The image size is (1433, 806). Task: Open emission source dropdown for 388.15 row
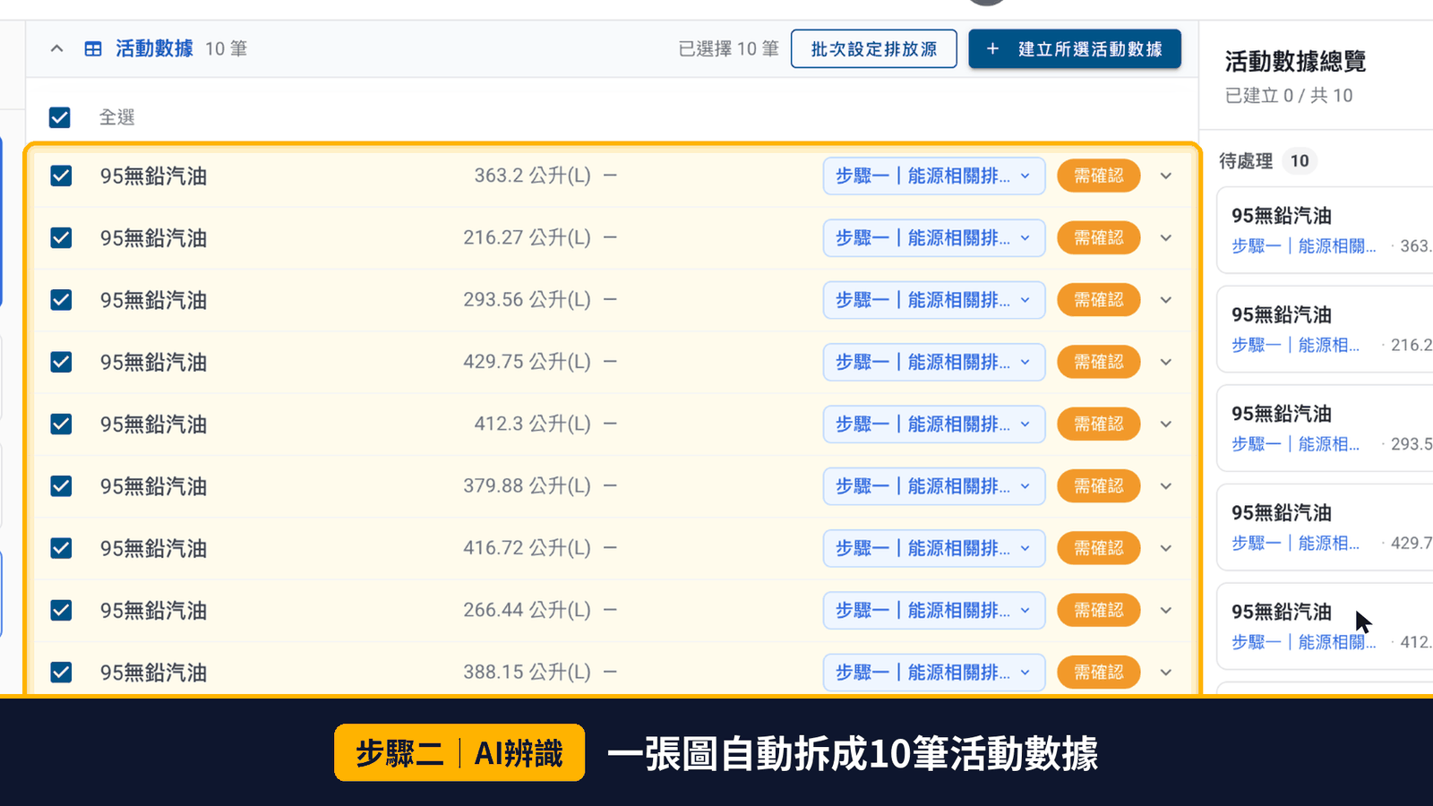[934, 672]
